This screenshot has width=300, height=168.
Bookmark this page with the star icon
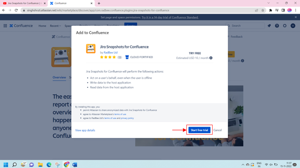(x=263, y=10)
